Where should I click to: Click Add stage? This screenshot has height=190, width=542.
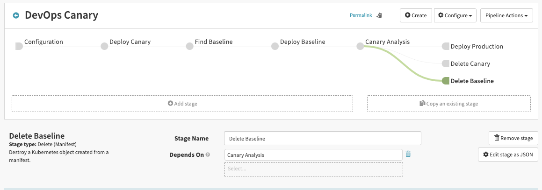point(182,104)
